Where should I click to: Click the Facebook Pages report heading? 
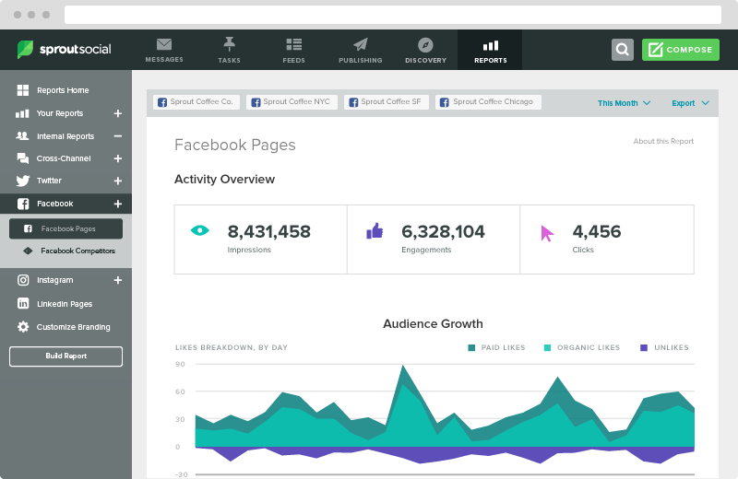tap(235, 145)
